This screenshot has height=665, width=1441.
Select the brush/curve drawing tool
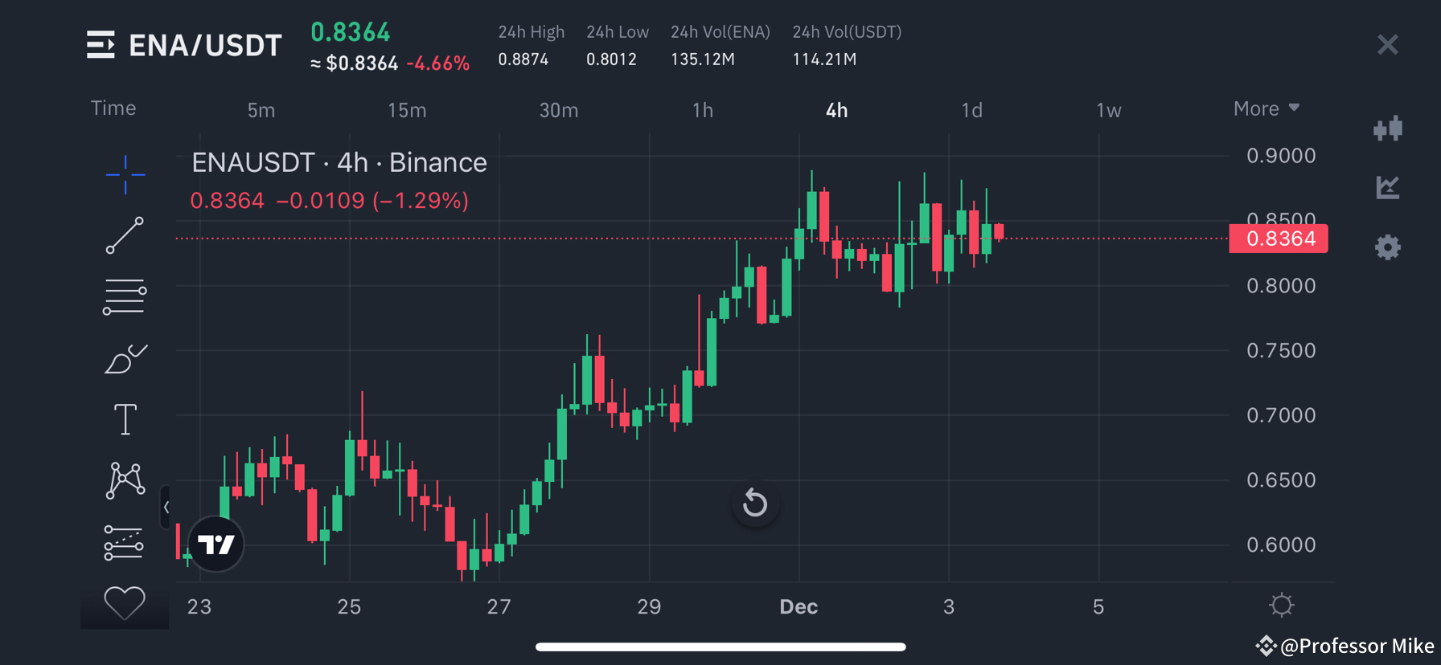125,359
